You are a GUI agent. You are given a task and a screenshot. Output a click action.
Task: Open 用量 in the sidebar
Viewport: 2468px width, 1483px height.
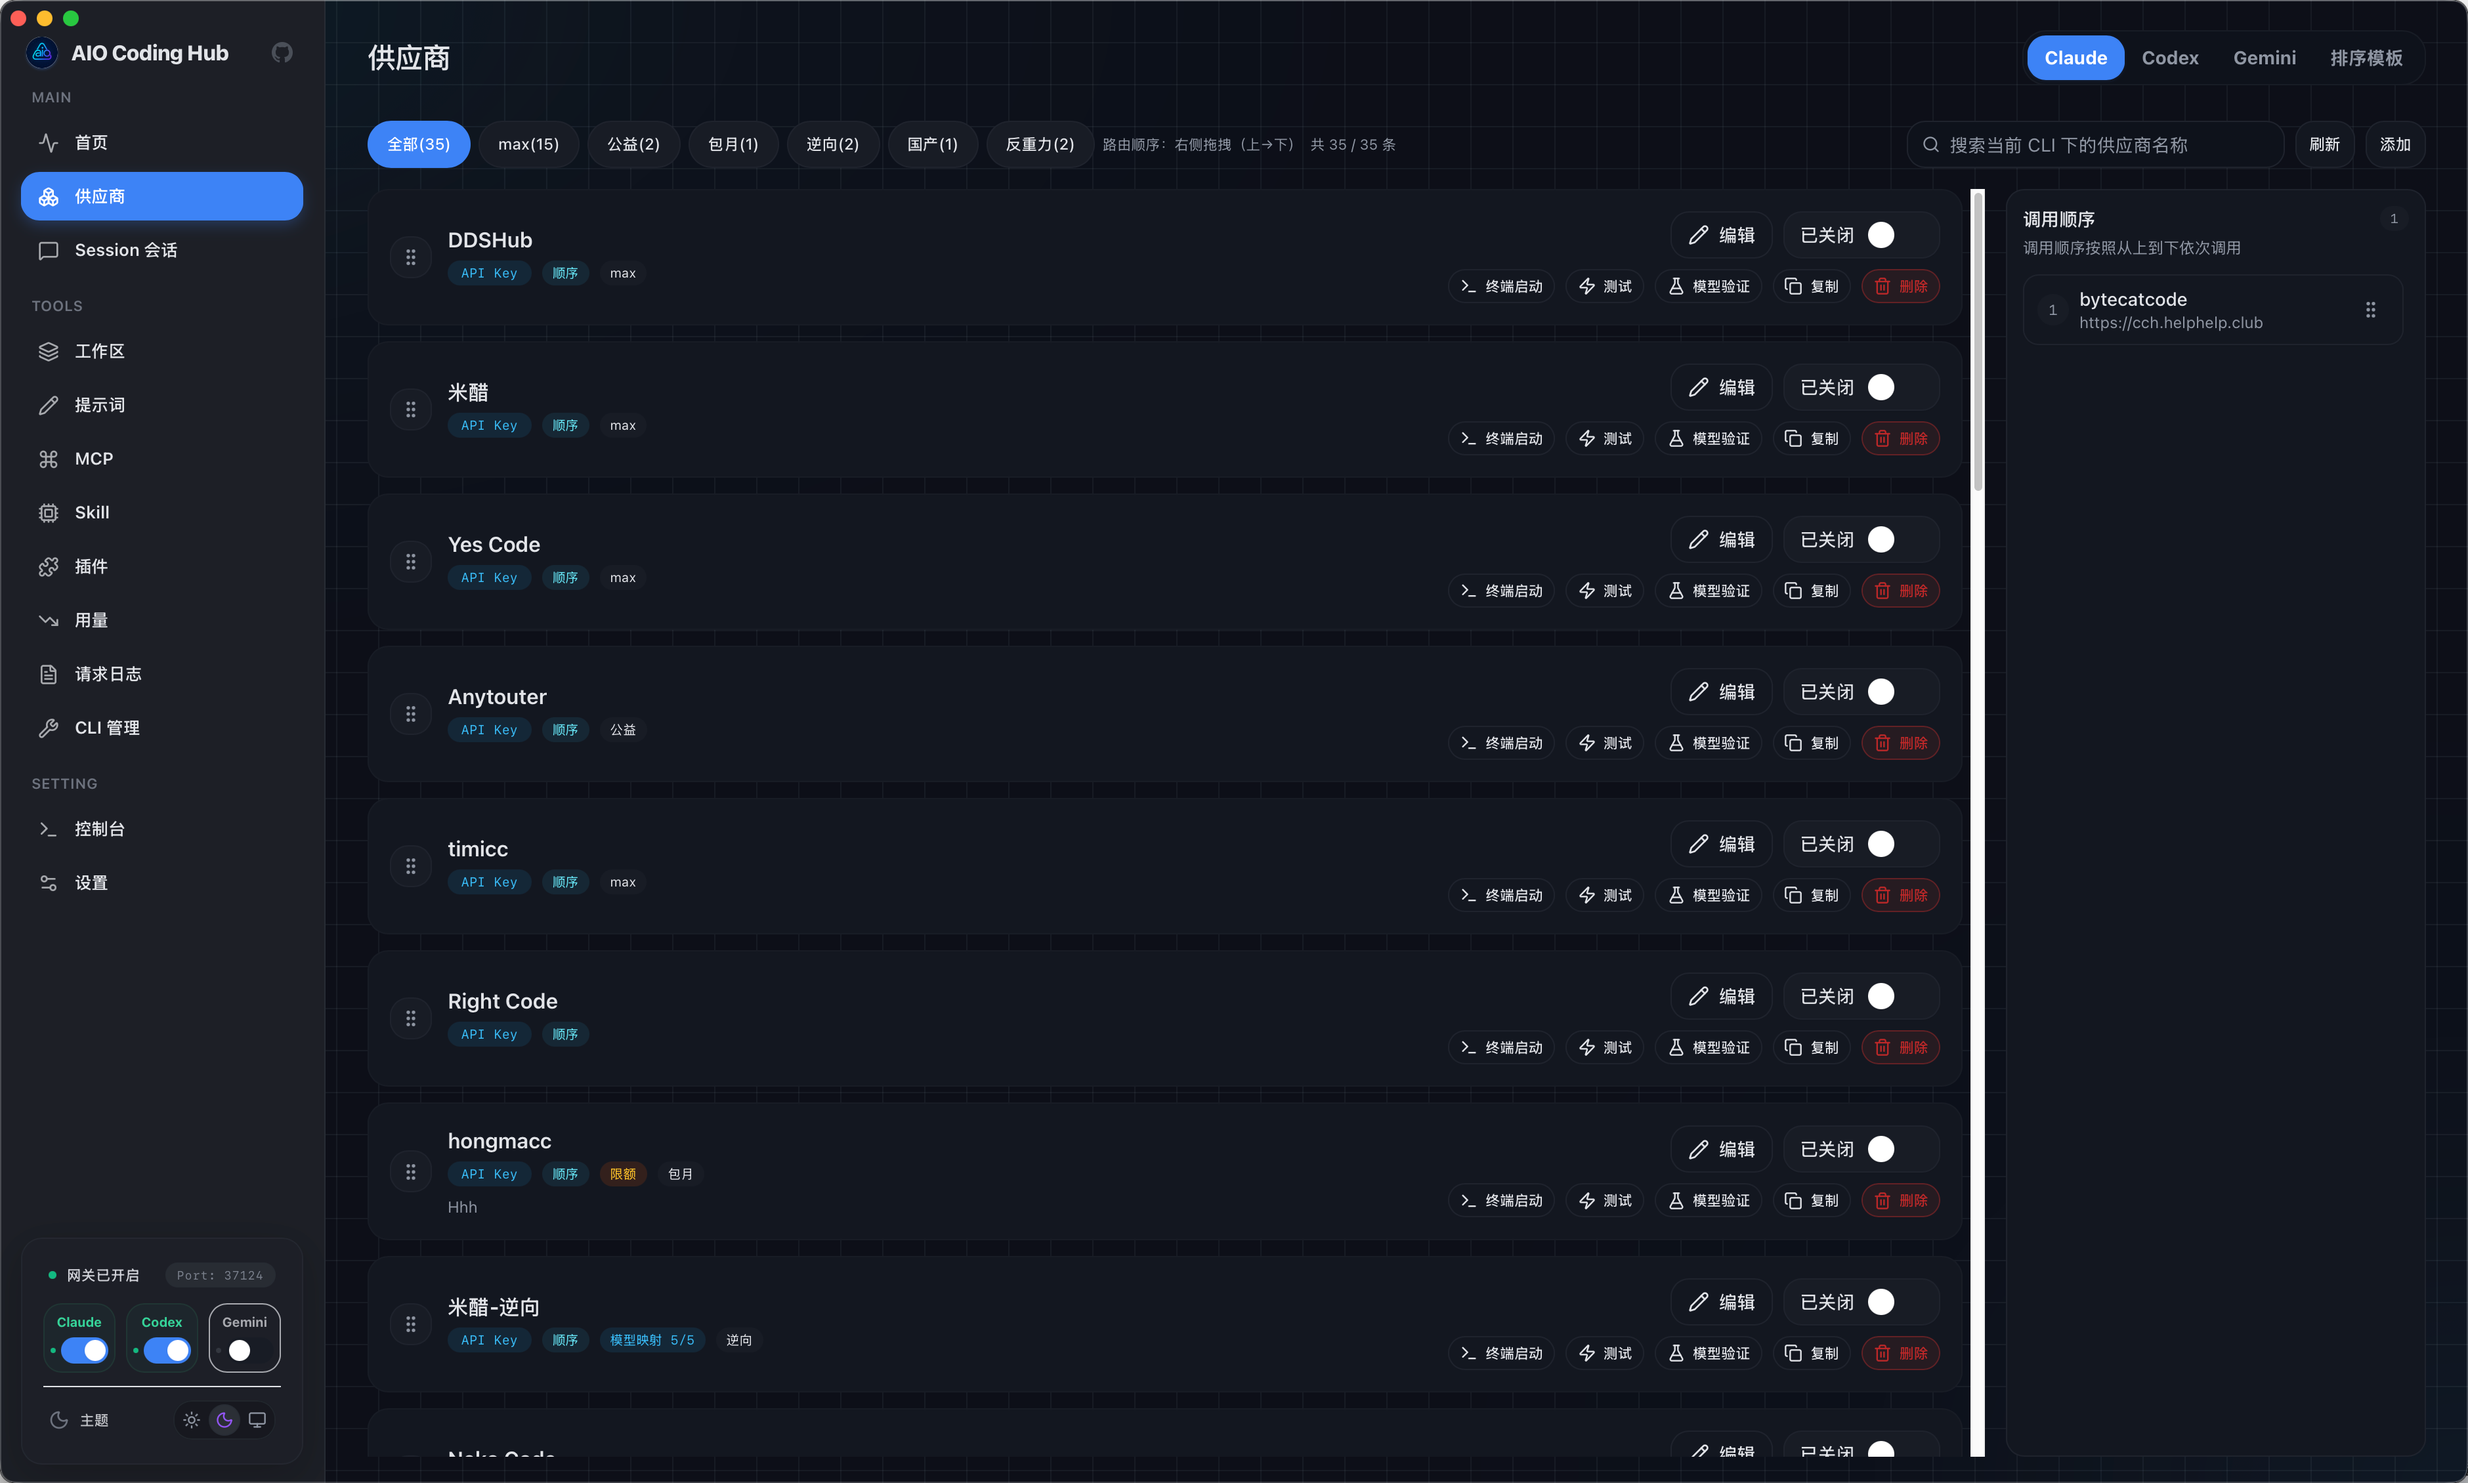tap(162, 621)
